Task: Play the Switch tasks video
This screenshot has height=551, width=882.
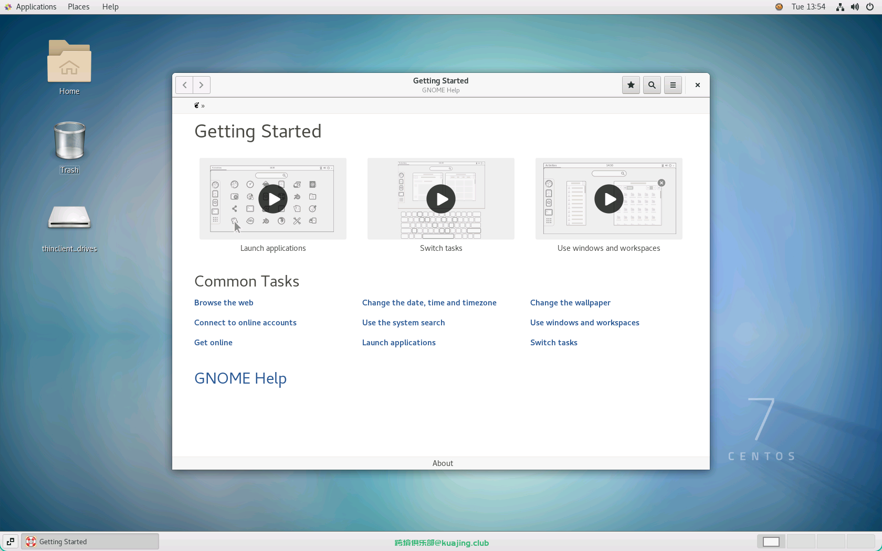Action: (441, 199)
